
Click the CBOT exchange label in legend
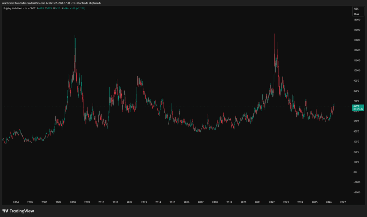(x=33, y=9)
